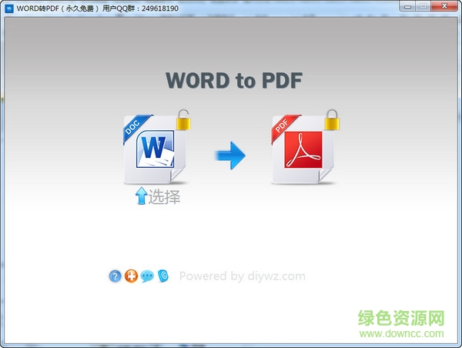
Task: Click the orange plus icon
Action: pyautogui.click(x=131, y=276)
